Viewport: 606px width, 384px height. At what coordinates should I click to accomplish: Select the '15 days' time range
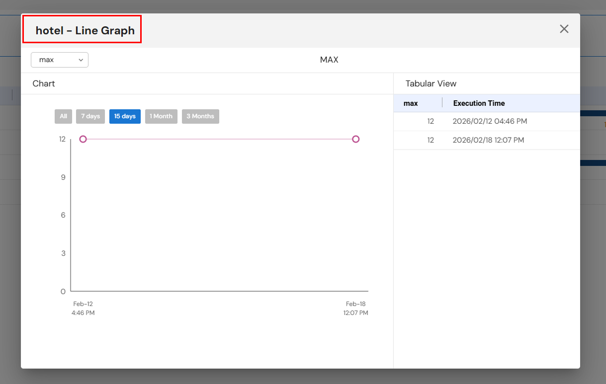[x=125, y=116]
